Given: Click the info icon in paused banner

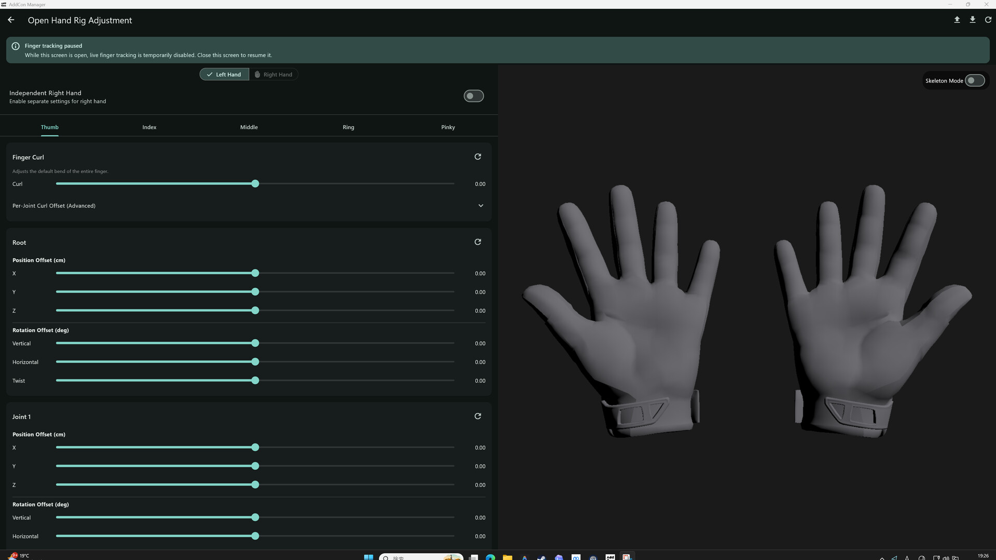Looking at the screenshot, I should [x=16, y=46].
